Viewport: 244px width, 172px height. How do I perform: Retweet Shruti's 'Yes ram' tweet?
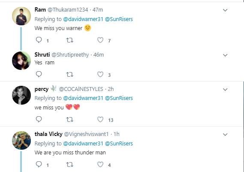(x=70, y=75)
